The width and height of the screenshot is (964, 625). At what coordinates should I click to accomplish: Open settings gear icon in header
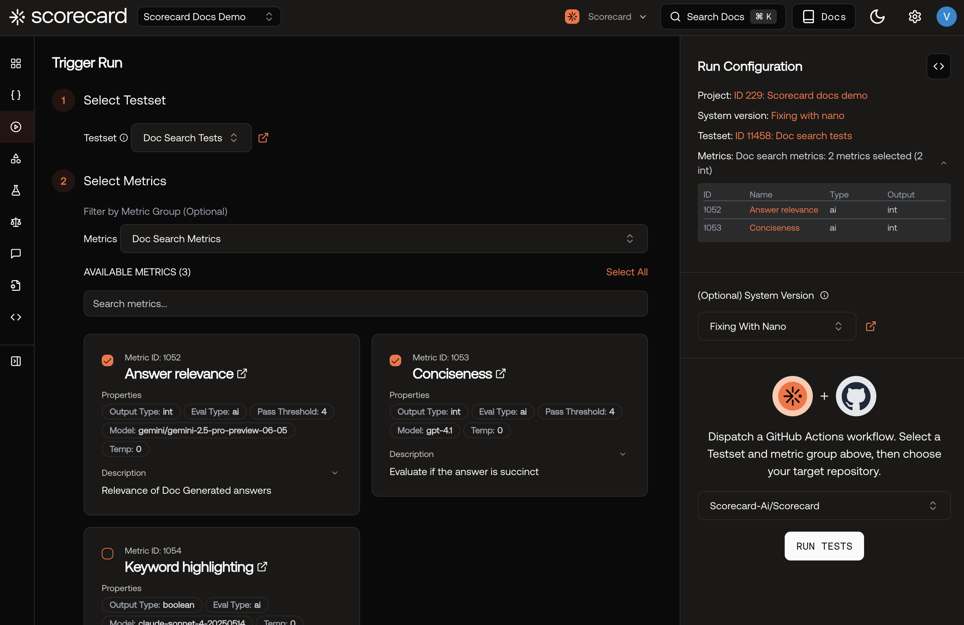[915, 17]
